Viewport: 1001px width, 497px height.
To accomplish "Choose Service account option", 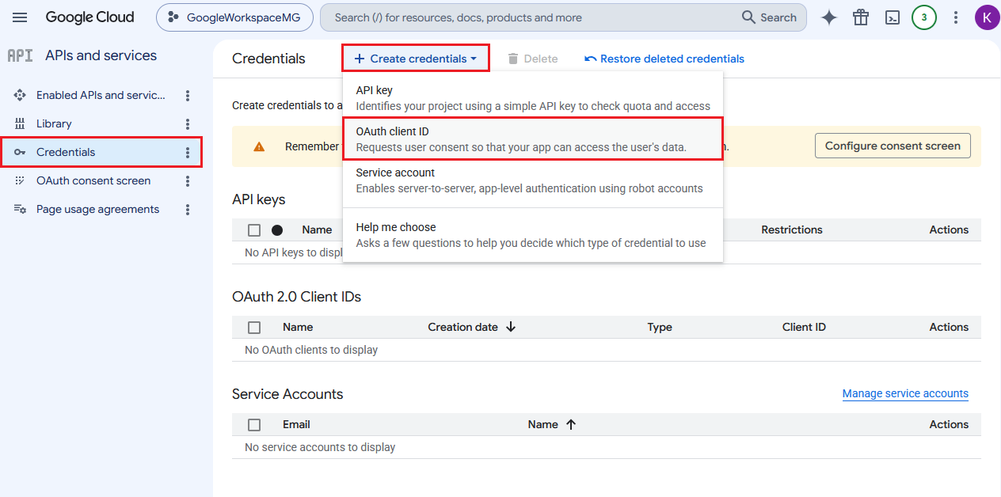I will pyautogui.click(x=533, y=180).
